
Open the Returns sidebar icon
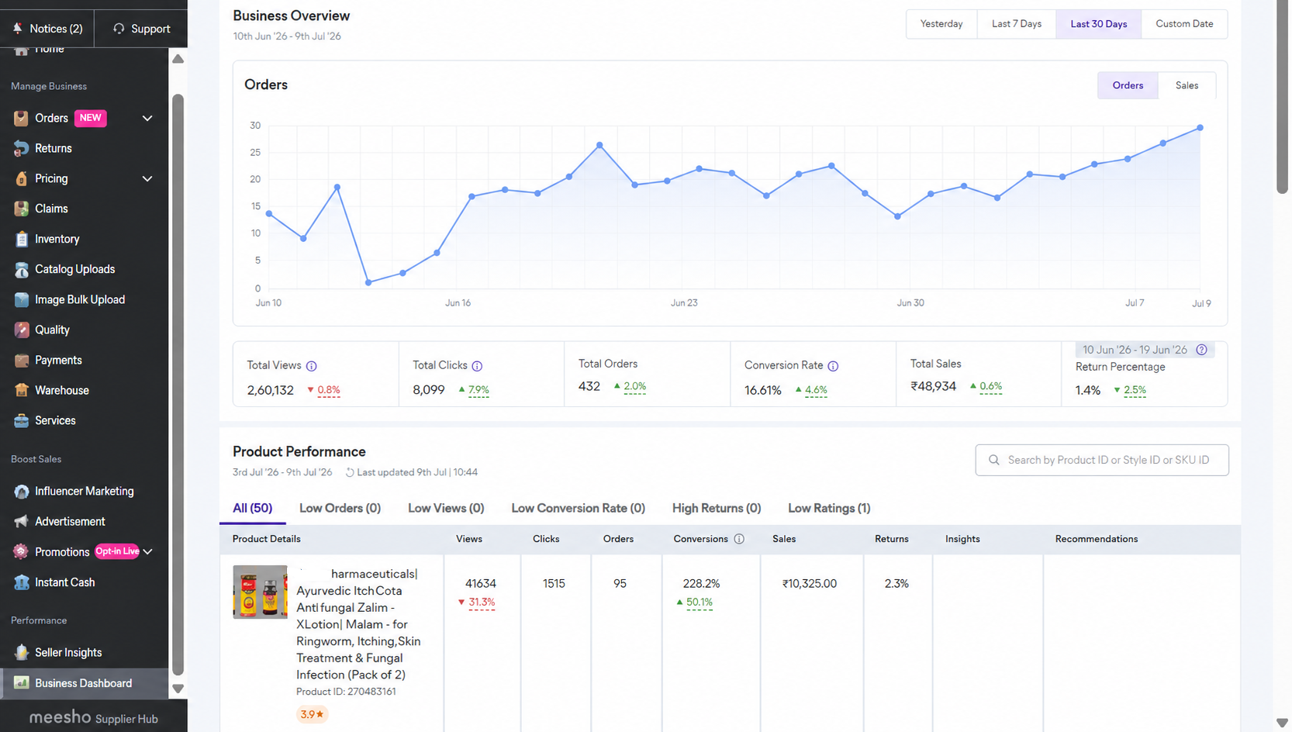pos(22,148)
